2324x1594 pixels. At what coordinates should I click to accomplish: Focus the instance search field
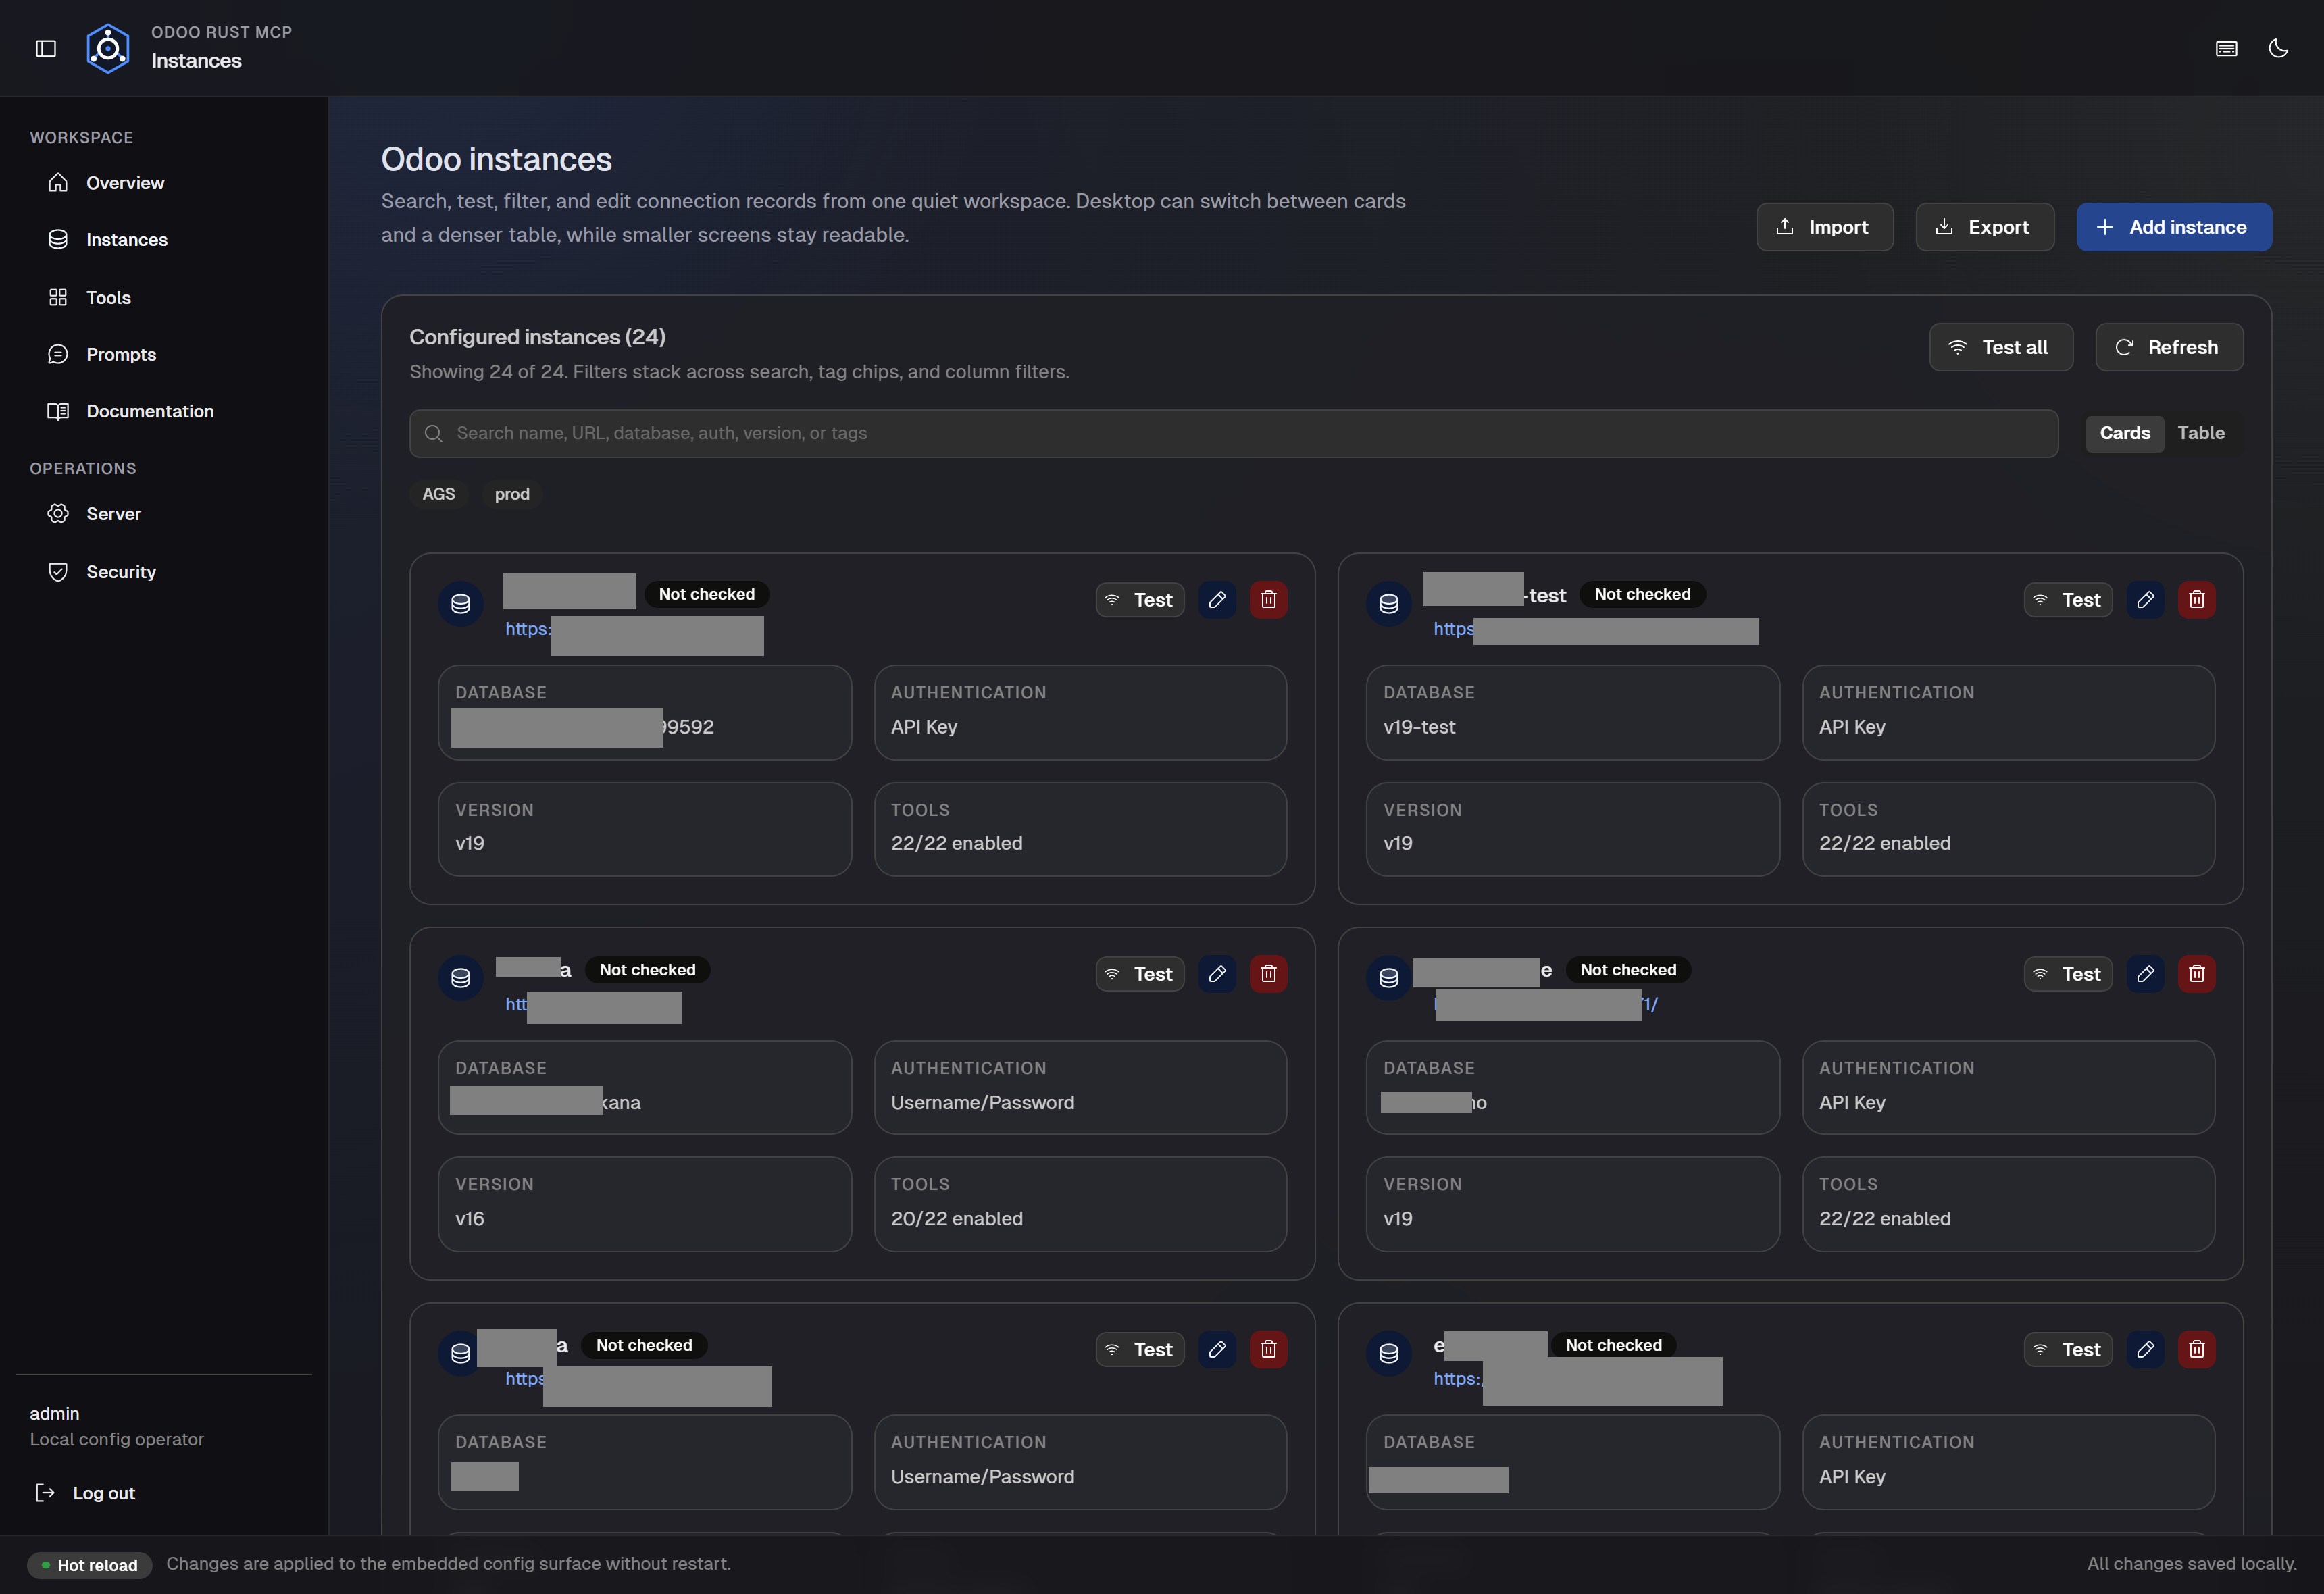click(1233, 433)
